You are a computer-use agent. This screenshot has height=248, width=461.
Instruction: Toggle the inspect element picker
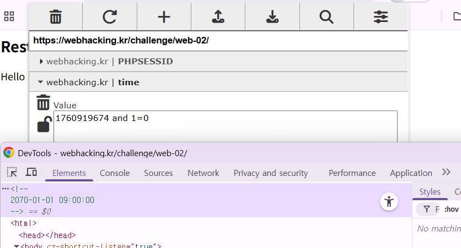tap(12, 173)
